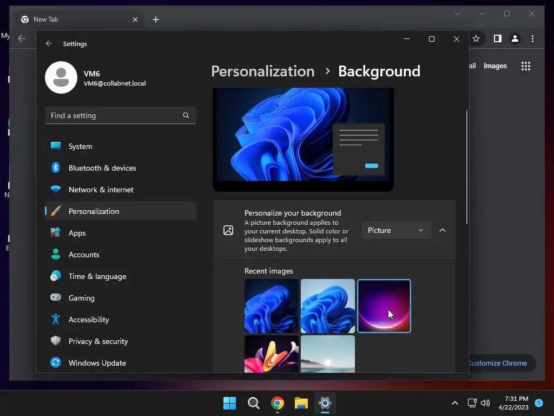Open Google apps grid in Chrome
The height and width of the screenshot is (416, 554).
click(x=526, y=66)
